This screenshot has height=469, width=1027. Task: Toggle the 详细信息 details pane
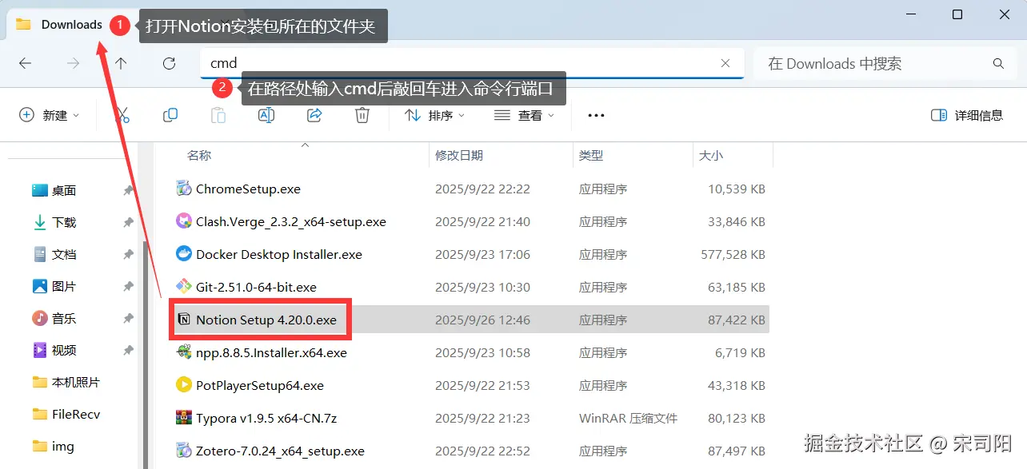click(967, 115)
